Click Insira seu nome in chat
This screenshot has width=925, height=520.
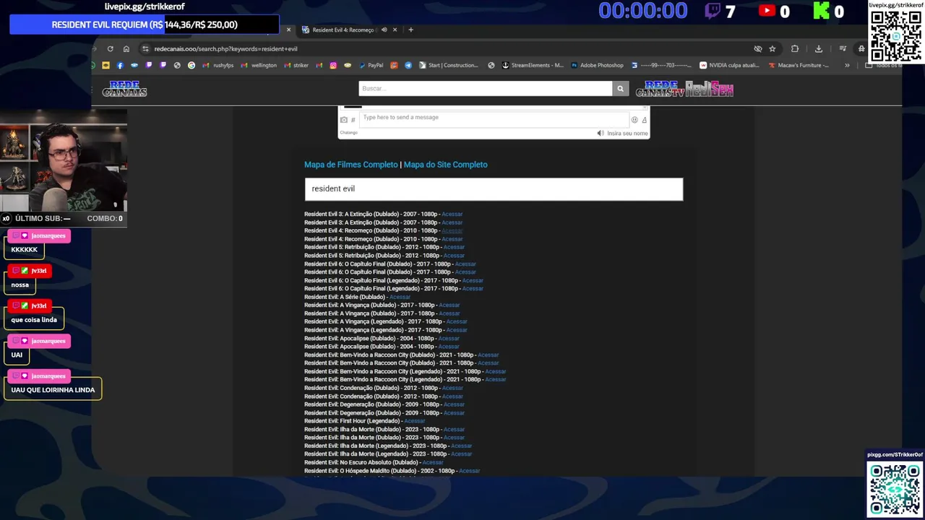point(627,134)
